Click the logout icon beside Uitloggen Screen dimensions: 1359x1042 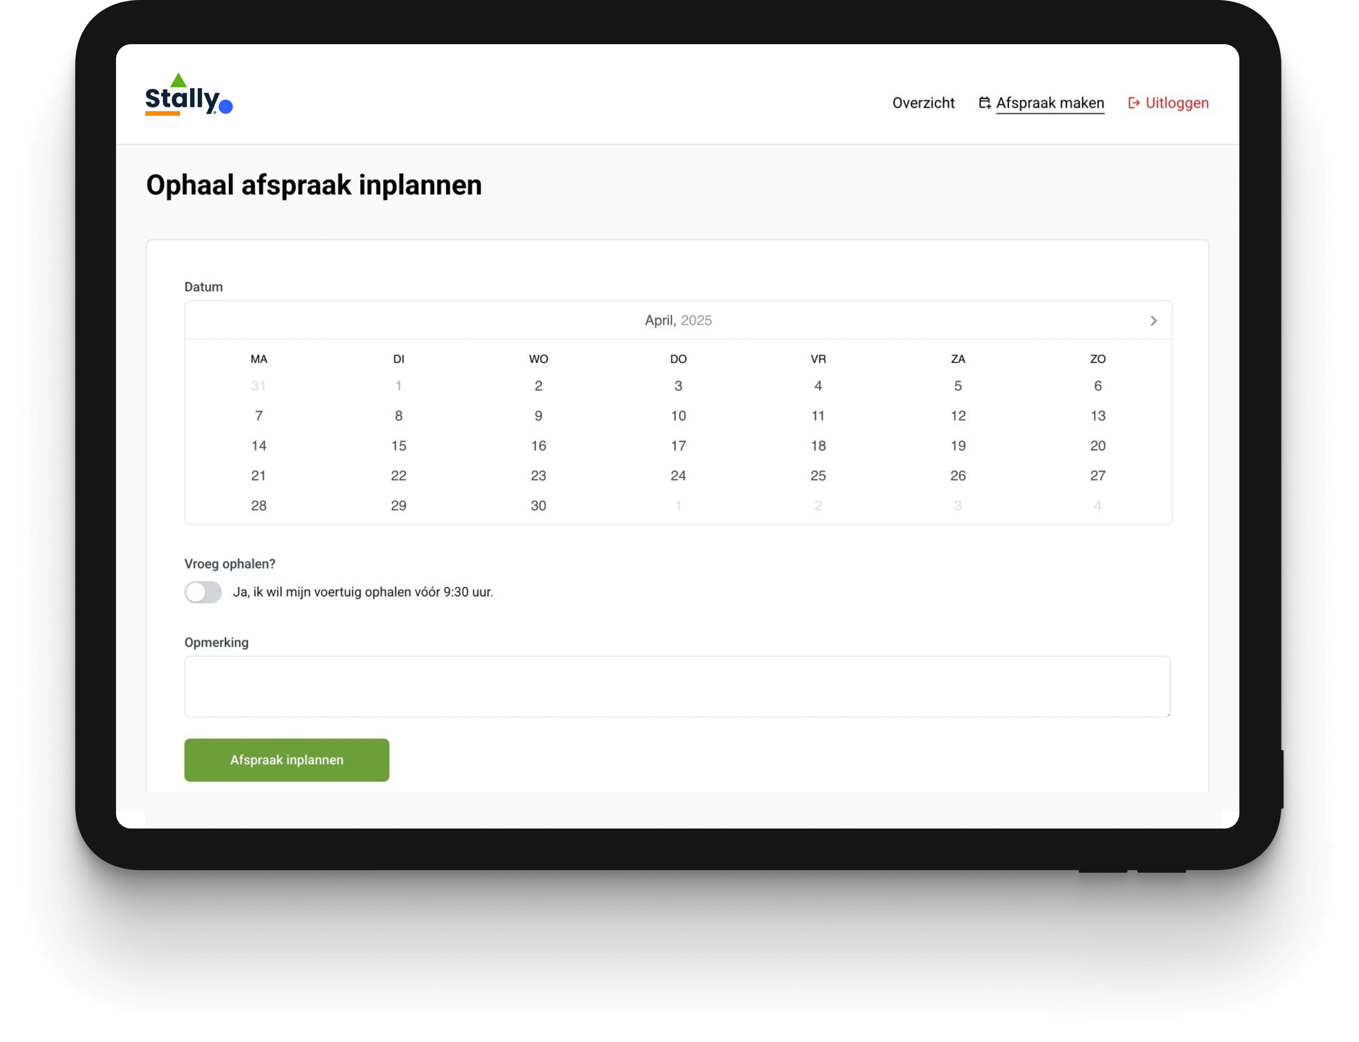[1134, 103]
